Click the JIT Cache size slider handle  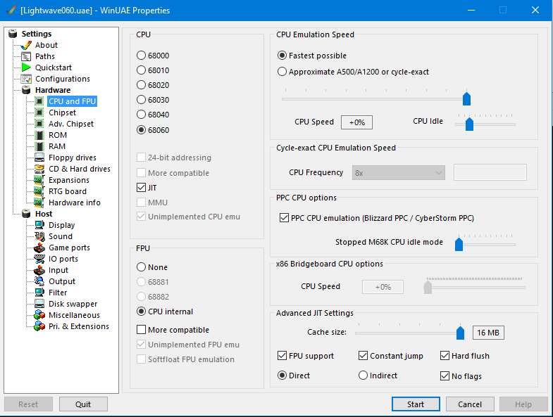[x=460, y=333]
